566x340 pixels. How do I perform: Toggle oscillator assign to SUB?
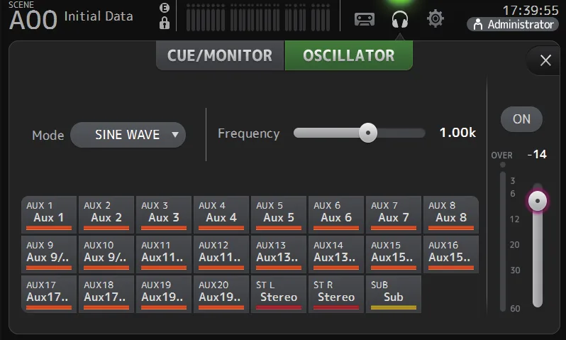[393, 294]
